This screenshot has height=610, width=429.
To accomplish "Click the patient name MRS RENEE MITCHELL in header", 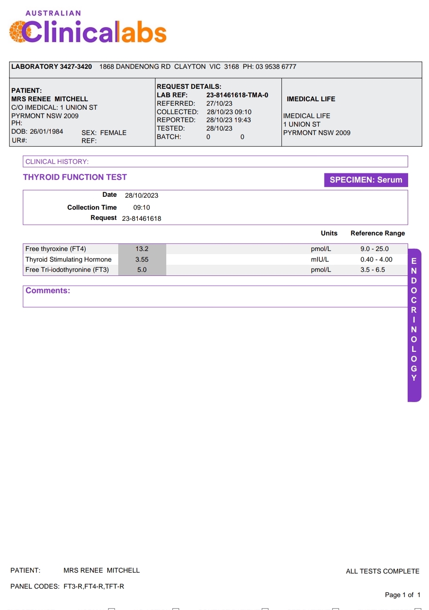I will [x=49, y=99].
